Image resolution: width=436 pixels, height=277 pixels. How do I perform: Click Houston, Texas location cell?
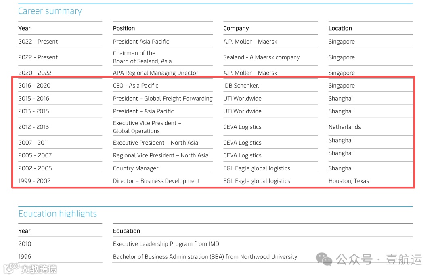tap(349, 181)
